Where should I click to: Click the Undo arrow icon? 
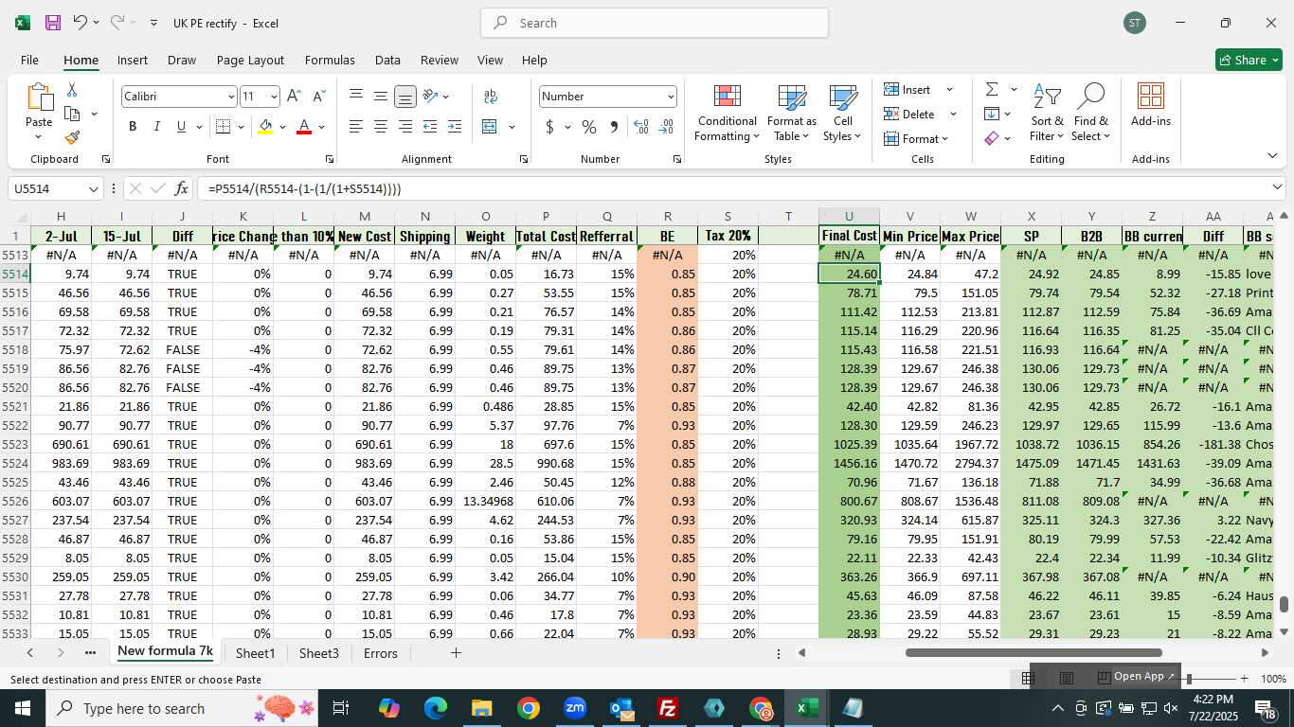click(81, 23)
